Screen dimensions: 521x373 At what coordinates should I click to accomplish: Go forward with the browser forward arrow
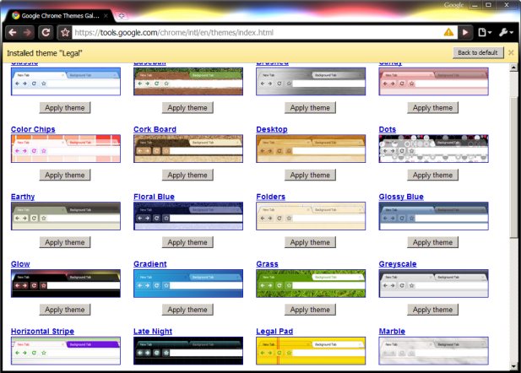[28, 33]
